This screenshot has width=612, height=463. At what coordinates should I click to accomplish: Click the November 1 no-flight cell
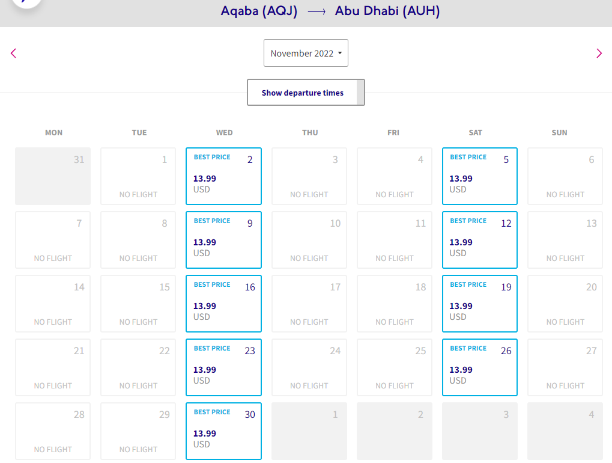[138, 176]
